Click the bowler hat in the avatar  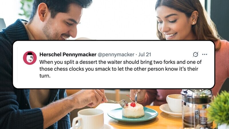click(30, 54)
